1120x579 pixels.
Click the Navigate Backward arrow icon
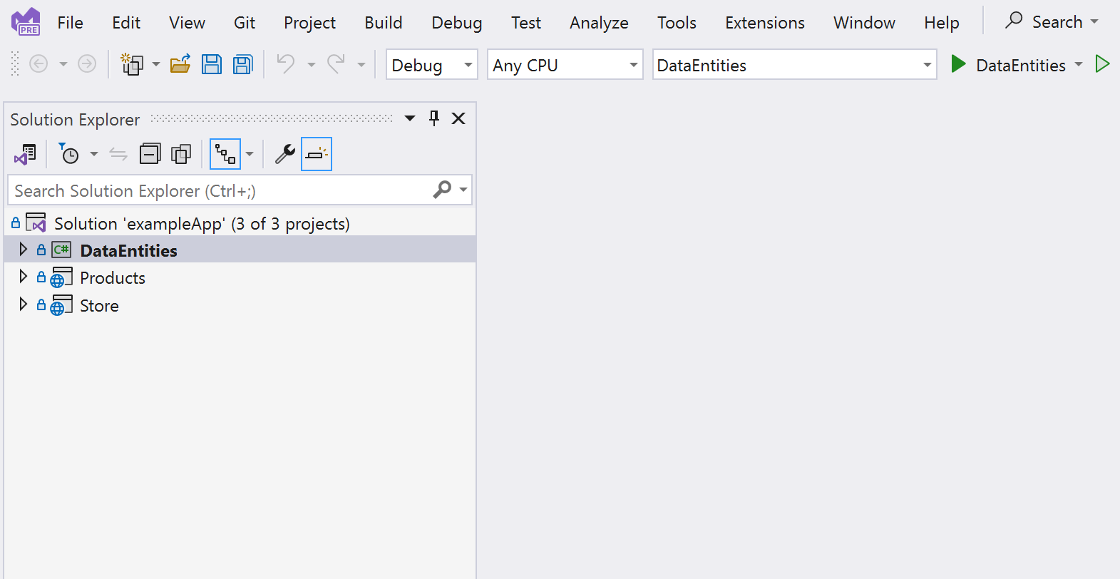click(x=38, y=64)
